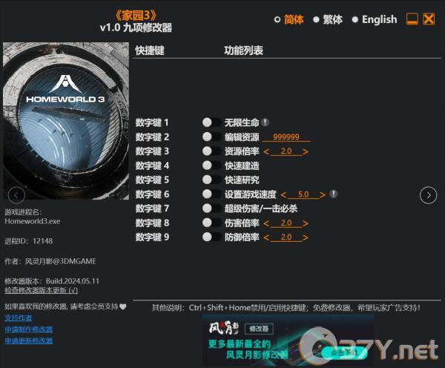445x368 pixels.
Task: Close the trainer with orange X
Action: (x=429, y=19)
